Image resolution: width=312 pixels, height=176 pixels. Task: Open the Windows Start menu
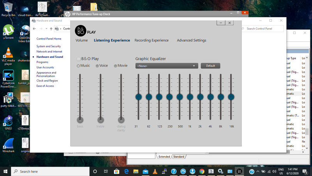pos(5,171)
